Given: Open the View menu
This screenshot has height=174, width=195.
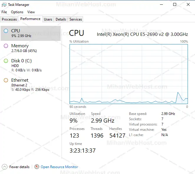Looking at the screenshot, I should [31, 12].
